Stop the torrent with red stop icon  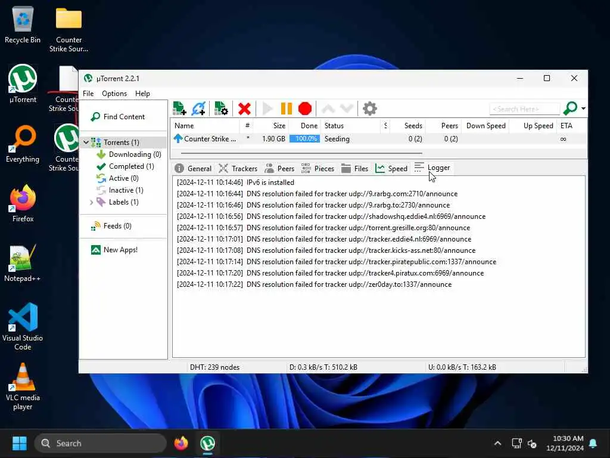[305, 109]
